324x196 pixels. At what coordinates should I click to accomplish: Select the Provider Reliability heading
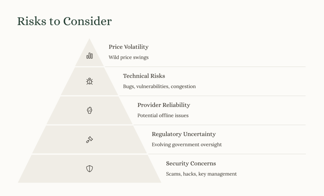(x=164, y=105)
